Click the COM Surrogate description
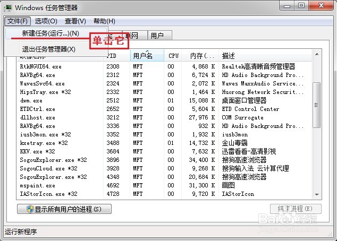The image size is (337, 241). [242, 118]
